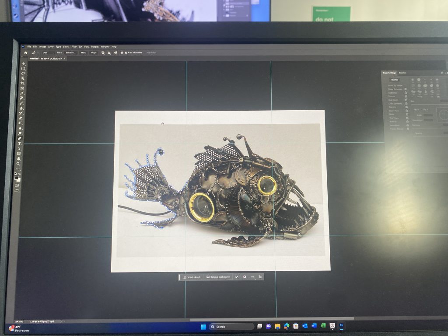This screenshot has height=336, width=448.
Task: Collapse the Brush Settings panel arrows
Action: pyautogui.click(x=442, y=73)
